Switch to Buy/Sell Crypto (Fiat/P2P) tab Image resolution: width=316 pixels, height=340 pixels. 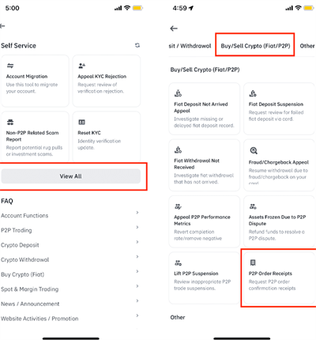point(255,46)
